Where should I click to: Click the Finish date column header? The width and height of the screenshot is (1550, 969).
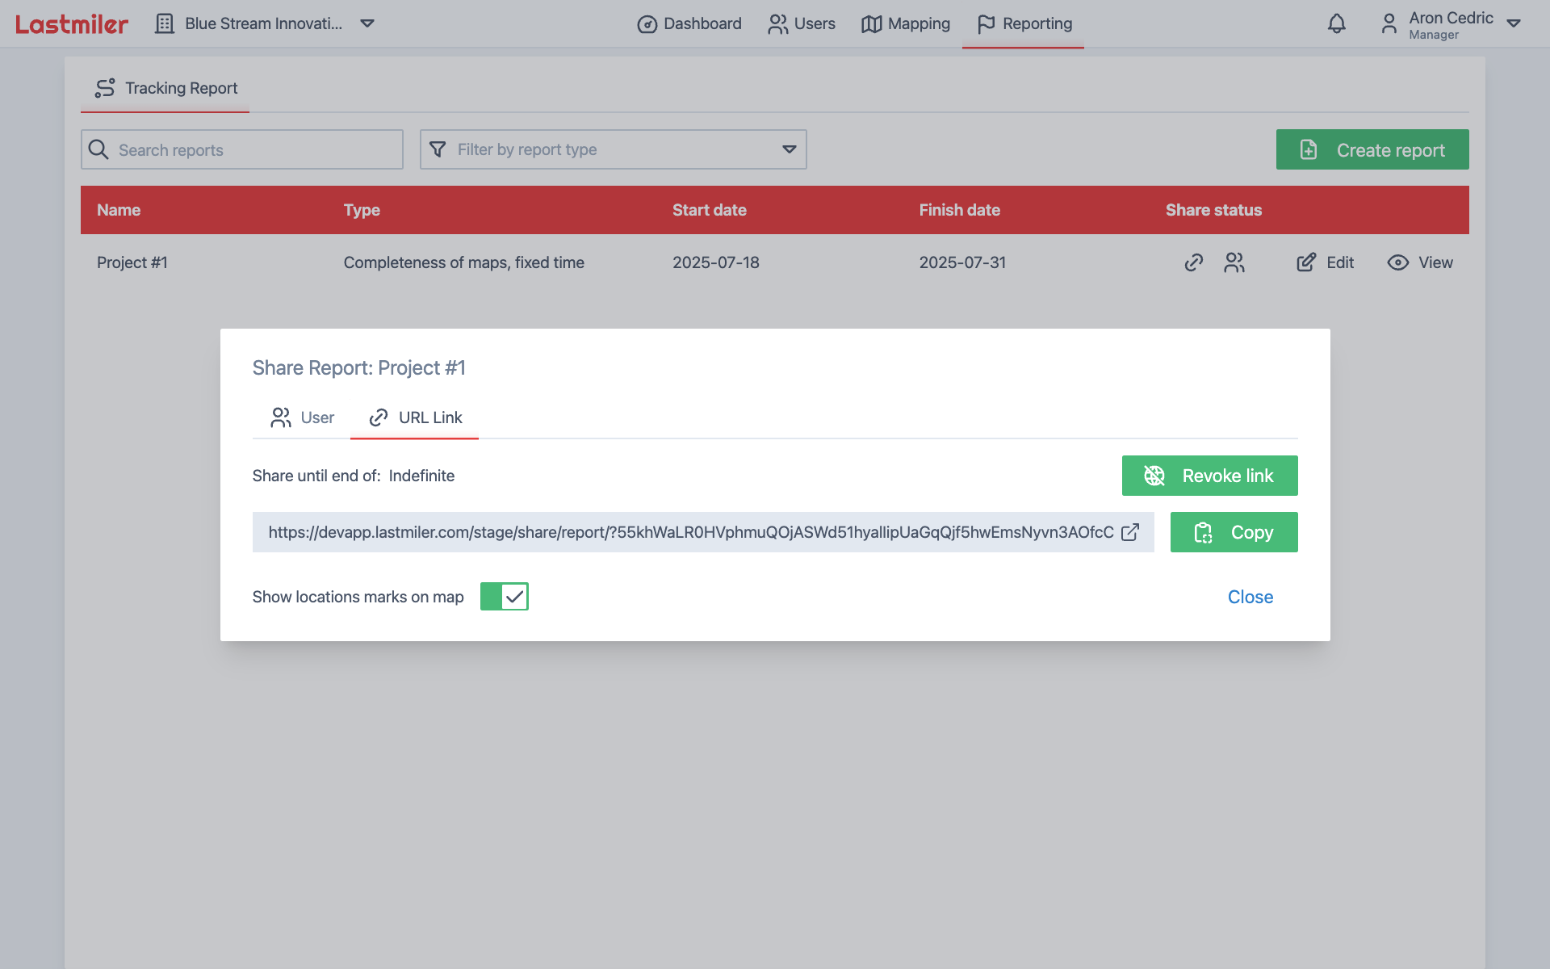tap(959, 210)
